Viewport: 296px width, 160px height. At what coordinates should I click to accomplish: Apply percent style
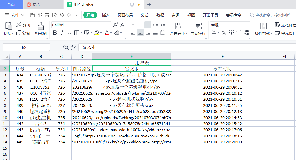(x=224, y=33)
